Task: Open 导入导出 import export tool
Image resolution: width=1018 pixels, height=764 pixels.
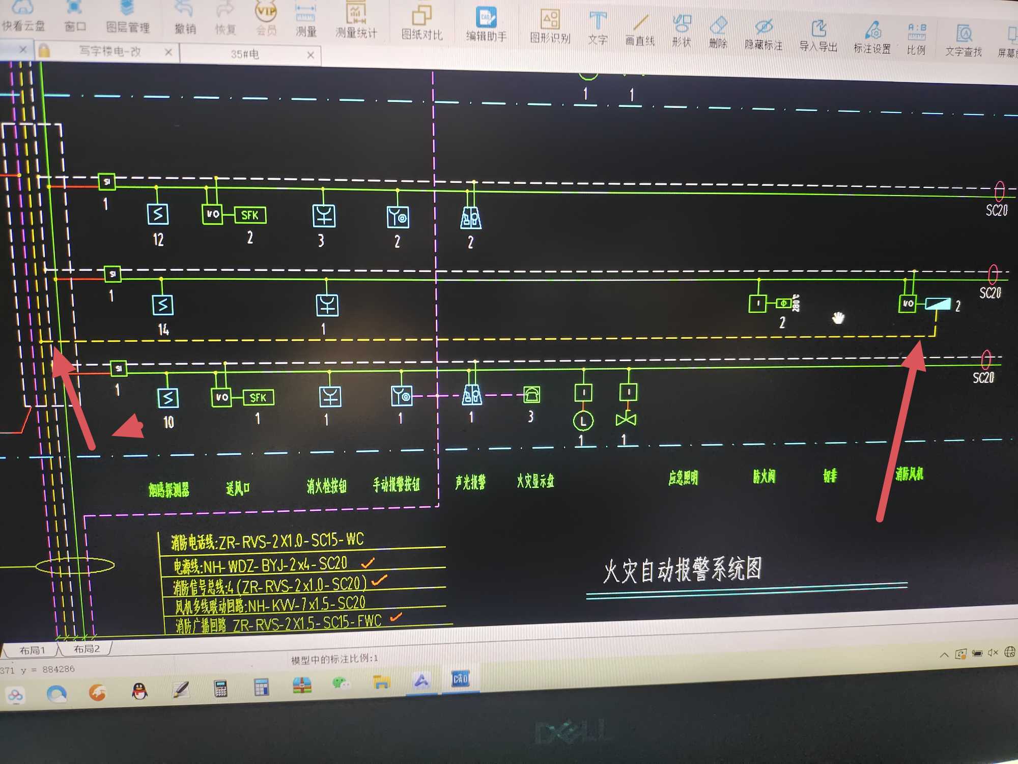Action: 818,36
